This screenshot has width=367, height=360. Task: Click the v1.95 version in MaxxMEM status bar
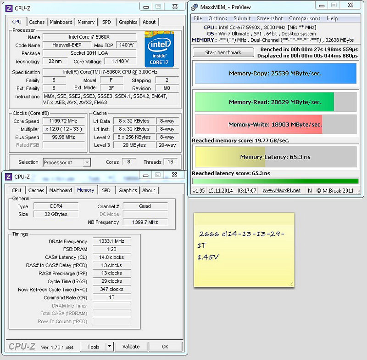coord(199,190)
